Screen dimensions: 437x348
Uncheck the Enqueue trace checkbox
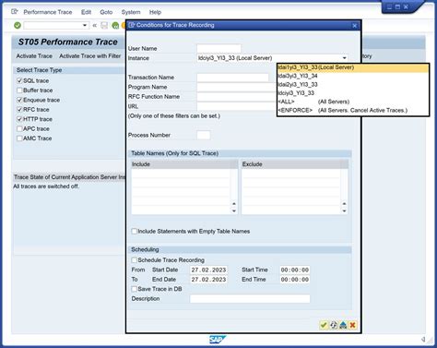pos(19,100)
